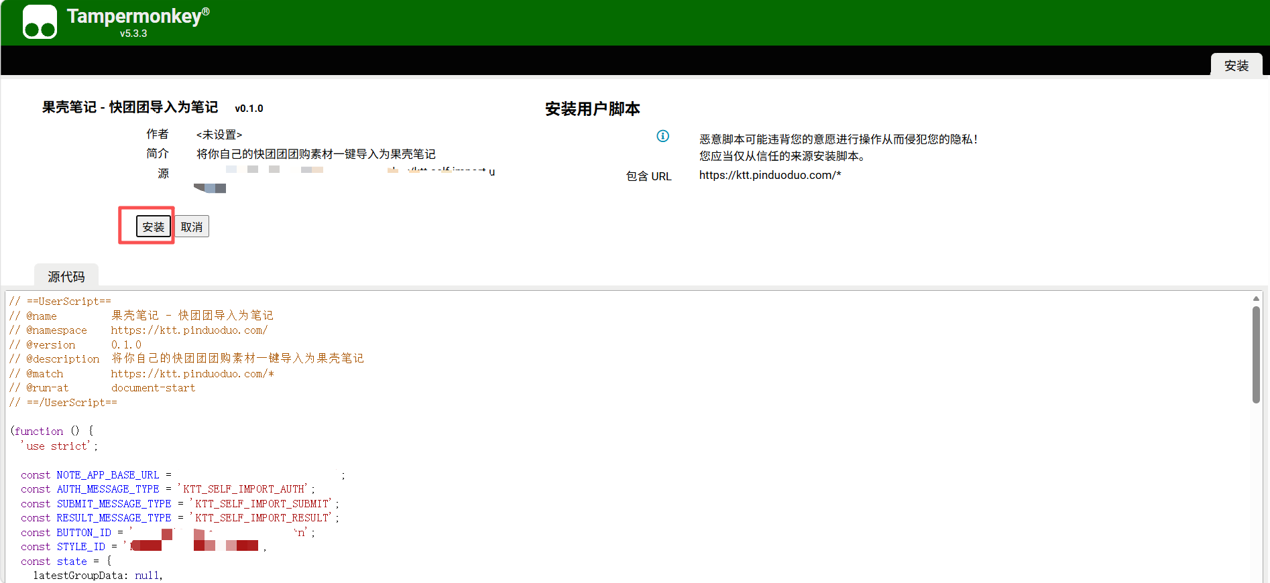Screen dimensions: 1270x583
Task: Click the @run-at document-start line
Action: tap(102, 387)
